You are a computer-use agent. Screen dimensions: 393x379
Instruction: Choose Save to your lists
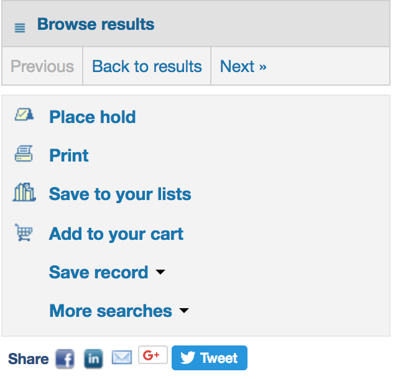pyautogui.click(x=120, y=194)
